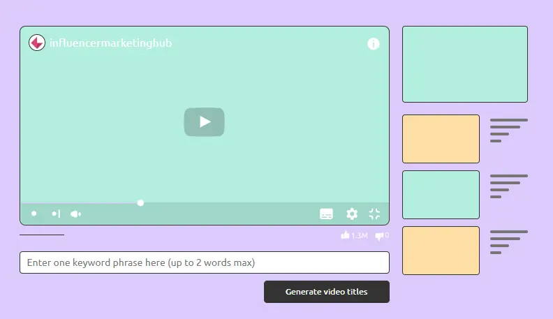
Task: Open the info icon on the video
Action: [x=374, y=44]
